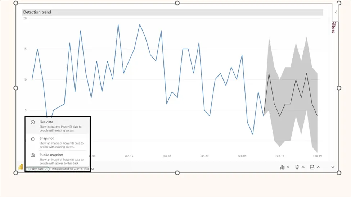The width and height of the screenshot is (351, 197).
Task: Expand the chevron next to data insights icon
Action: [x=288, y=167]
